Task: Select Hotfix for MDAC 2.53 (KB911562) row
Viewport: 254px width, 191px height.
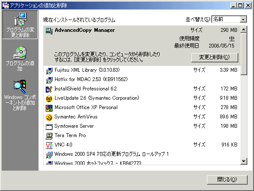Action: [142, 80]
